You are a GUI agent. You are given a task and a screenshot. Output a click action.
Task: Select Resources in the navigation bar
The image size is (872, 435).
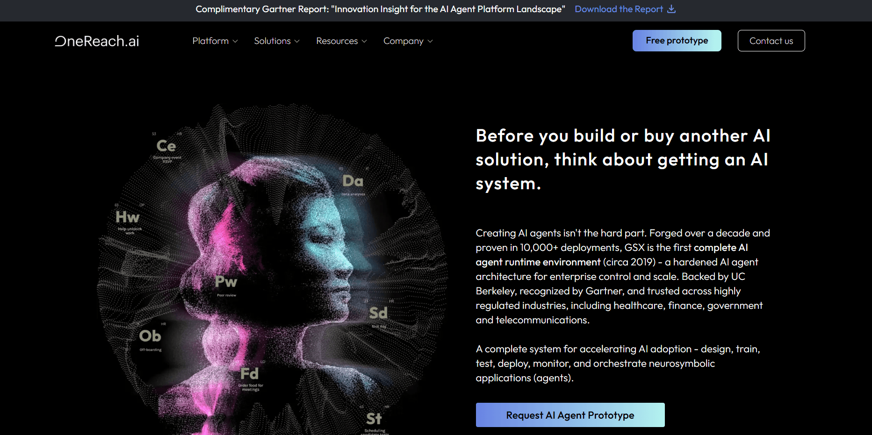point(337,41)
